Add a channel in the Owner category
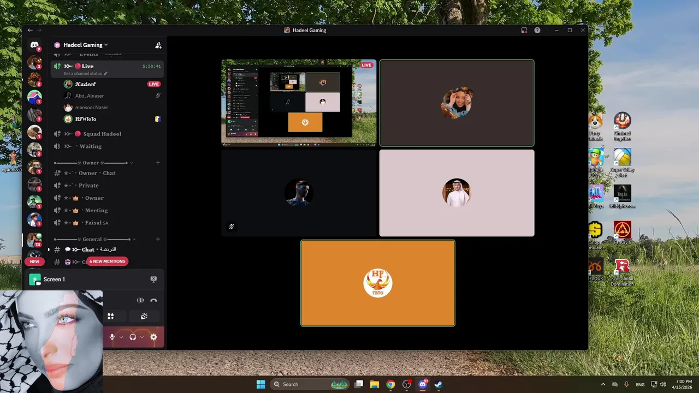The width and height of the screenshot is (699, 393). 158,163
